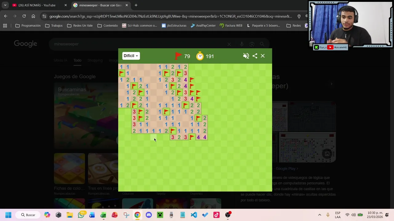Open the jlscEstructuras bookmark
Viewport: 394px width, 221px height.
click(174, 25)
